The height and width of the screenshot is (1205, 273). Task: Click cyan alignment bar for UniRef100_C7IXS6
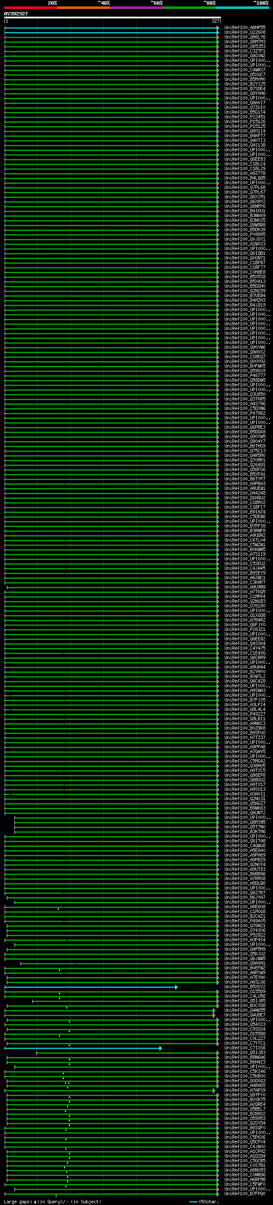point(83,1048)
